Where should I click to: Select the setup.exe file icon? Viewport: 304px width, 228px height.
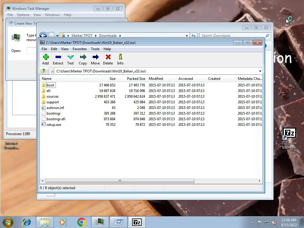(43, 124)
